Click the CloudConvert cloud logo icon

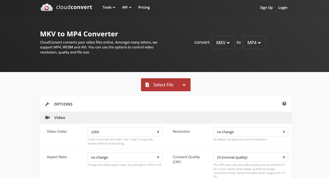[46, 8]
